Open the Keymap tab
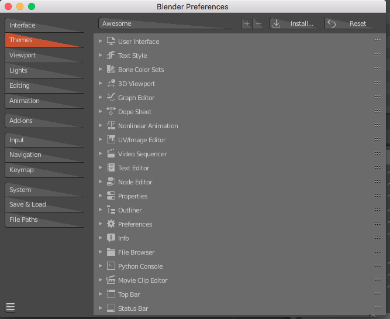 point(44,170)
